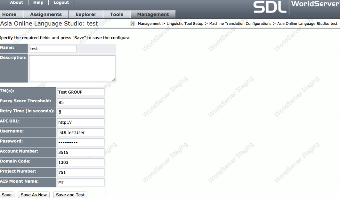Click the Name field containing test
The image size is (340, 198).
(x=53, y=49)
